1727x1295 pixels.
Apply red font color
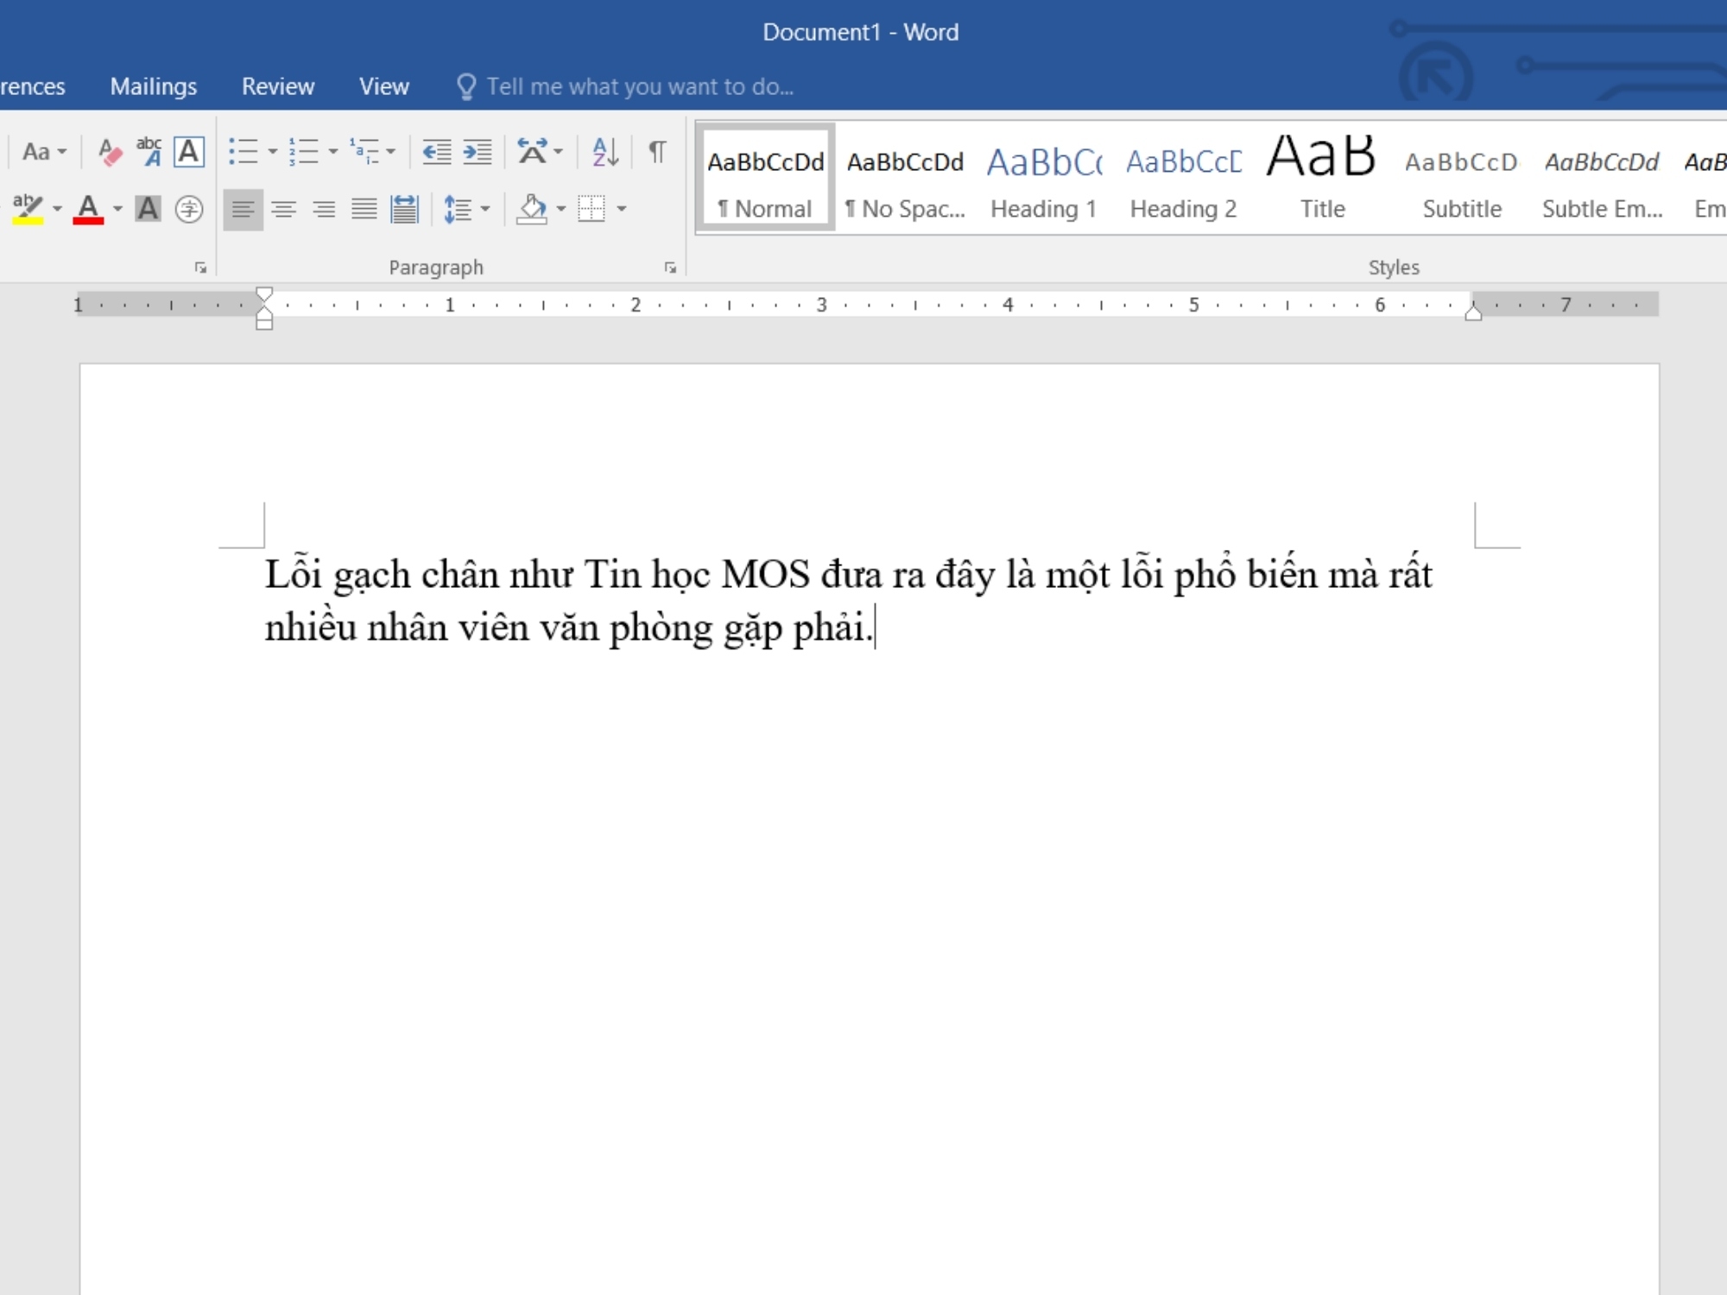coord(88,209)
